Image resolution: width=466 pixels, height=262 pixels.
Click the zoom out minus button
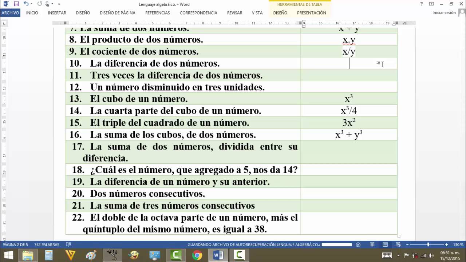pos(407,245)
